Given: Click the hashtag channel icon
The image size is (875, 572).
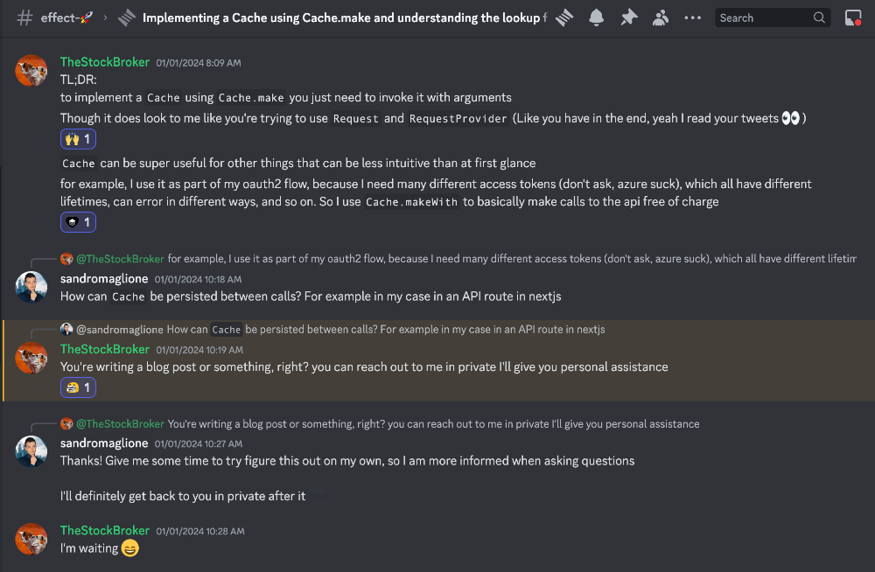Looking at the screenshot, I should point(25,17).
